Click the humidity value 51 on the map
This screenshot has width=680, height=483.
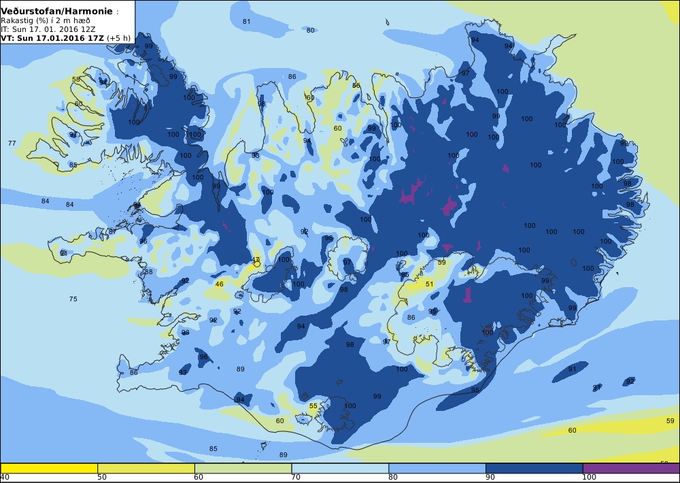coord(429,284)
